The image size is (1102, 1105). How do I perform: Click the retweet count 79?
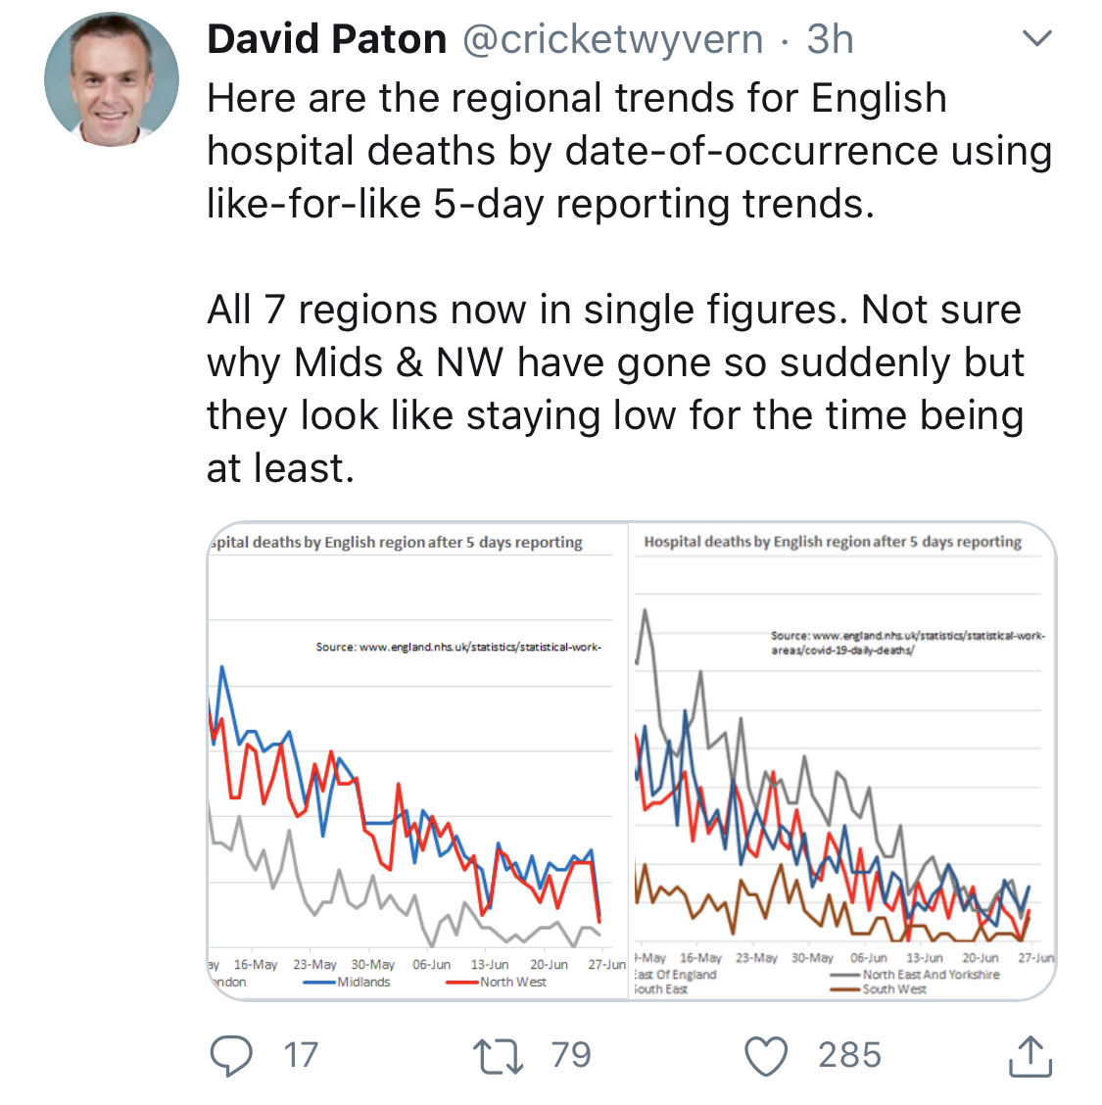(571, 1055)
